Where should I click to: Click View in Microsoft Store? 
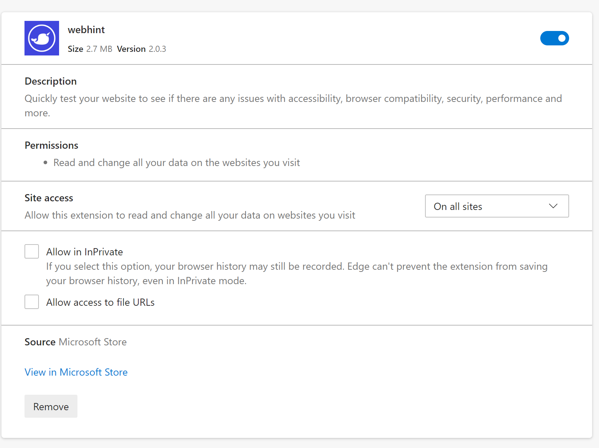pos(76,372)
